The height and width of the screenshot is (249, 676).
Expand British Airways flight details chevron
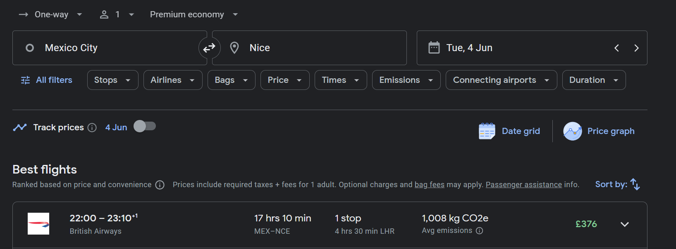click(625, 224)
